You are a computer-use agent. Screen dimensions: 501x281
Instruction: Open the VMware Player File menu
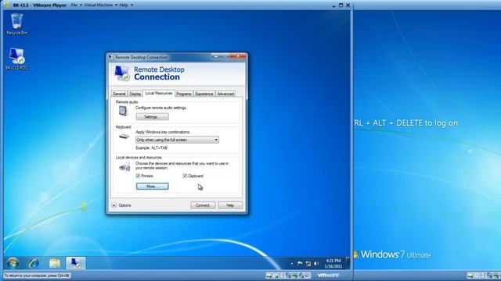tap(76, 5)
